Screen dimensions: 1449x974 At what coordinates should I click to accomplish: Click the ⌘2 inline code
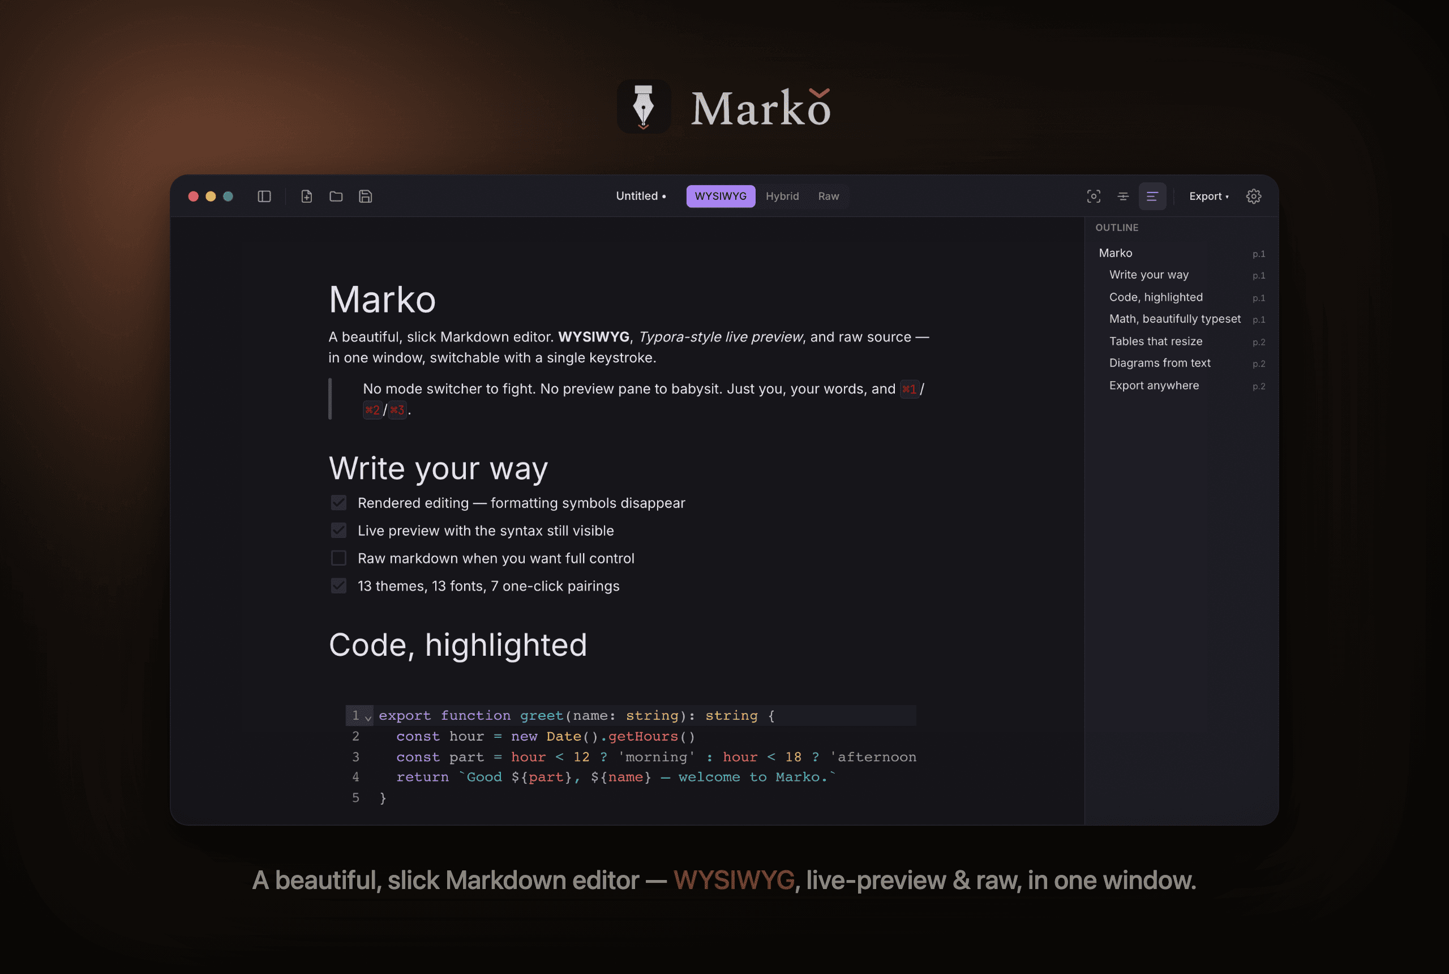pyautogui.click(x=372, y=410)
